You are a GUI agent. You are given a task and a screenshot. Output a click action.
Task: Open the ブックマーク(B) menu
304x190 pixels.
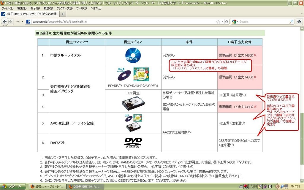coord(64,8)
